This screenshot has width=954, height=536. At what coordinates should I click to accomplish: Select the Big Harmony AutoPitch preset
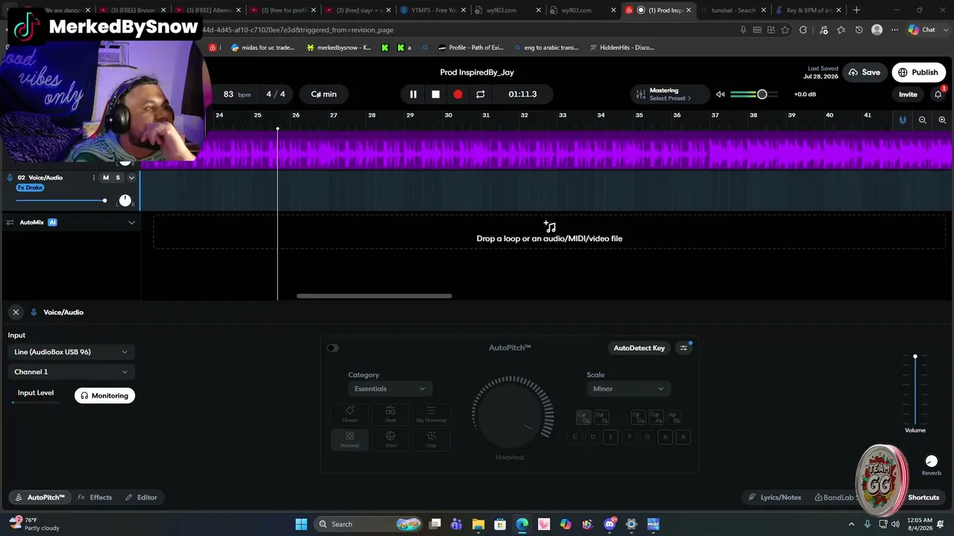tap(431, 415)
